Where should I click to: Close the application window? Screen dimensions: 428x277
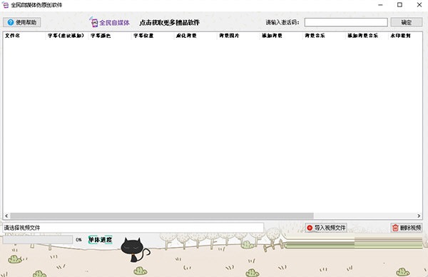click(x=419, y=5)
